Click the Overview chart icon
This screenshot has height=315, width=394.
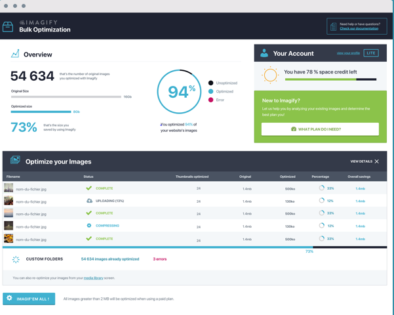point(15,53)
